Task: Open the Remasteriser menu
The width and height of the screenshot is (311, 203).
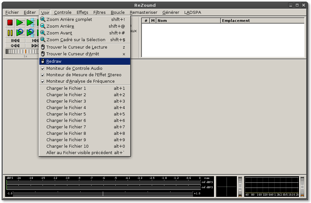Action: click(x=143, y=13)
